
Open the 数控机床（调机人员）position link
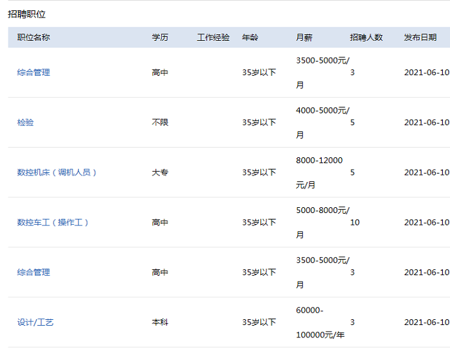coord(56,172)
